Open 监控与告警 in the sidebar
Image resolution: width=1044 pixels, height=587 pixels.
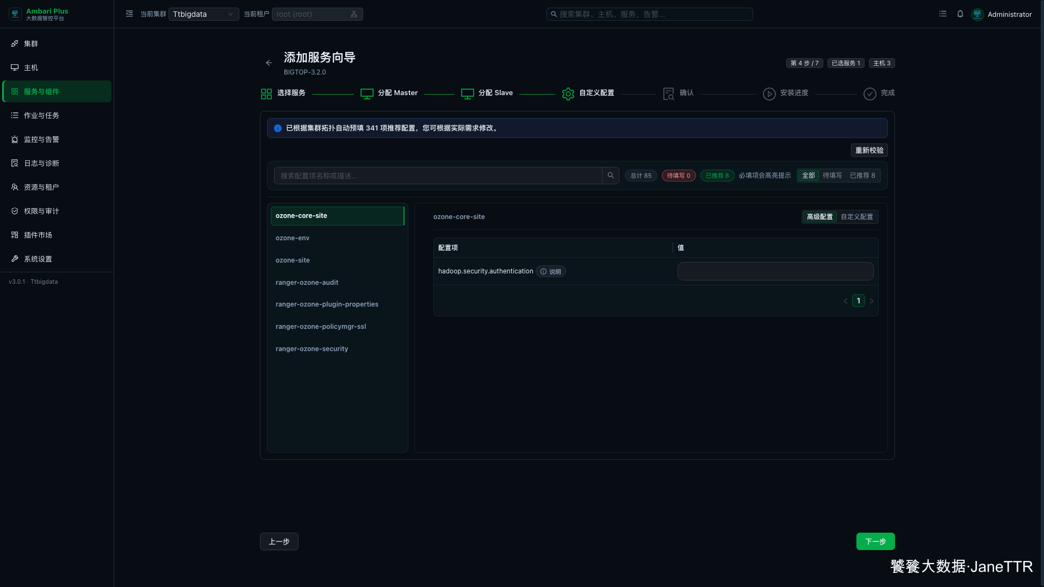57,139
